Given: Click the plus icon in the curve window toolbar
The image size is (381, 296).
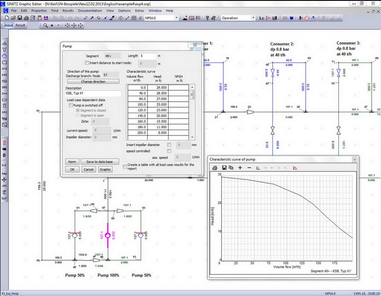Looking at the screenshot, I should pyautogui.click(x=240, y=168).
